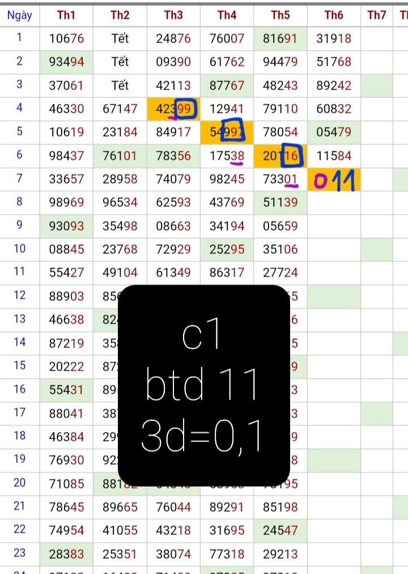
Task: Click the orange cell containing 42399
Action: pyautogui.click(x=173, y=109)
